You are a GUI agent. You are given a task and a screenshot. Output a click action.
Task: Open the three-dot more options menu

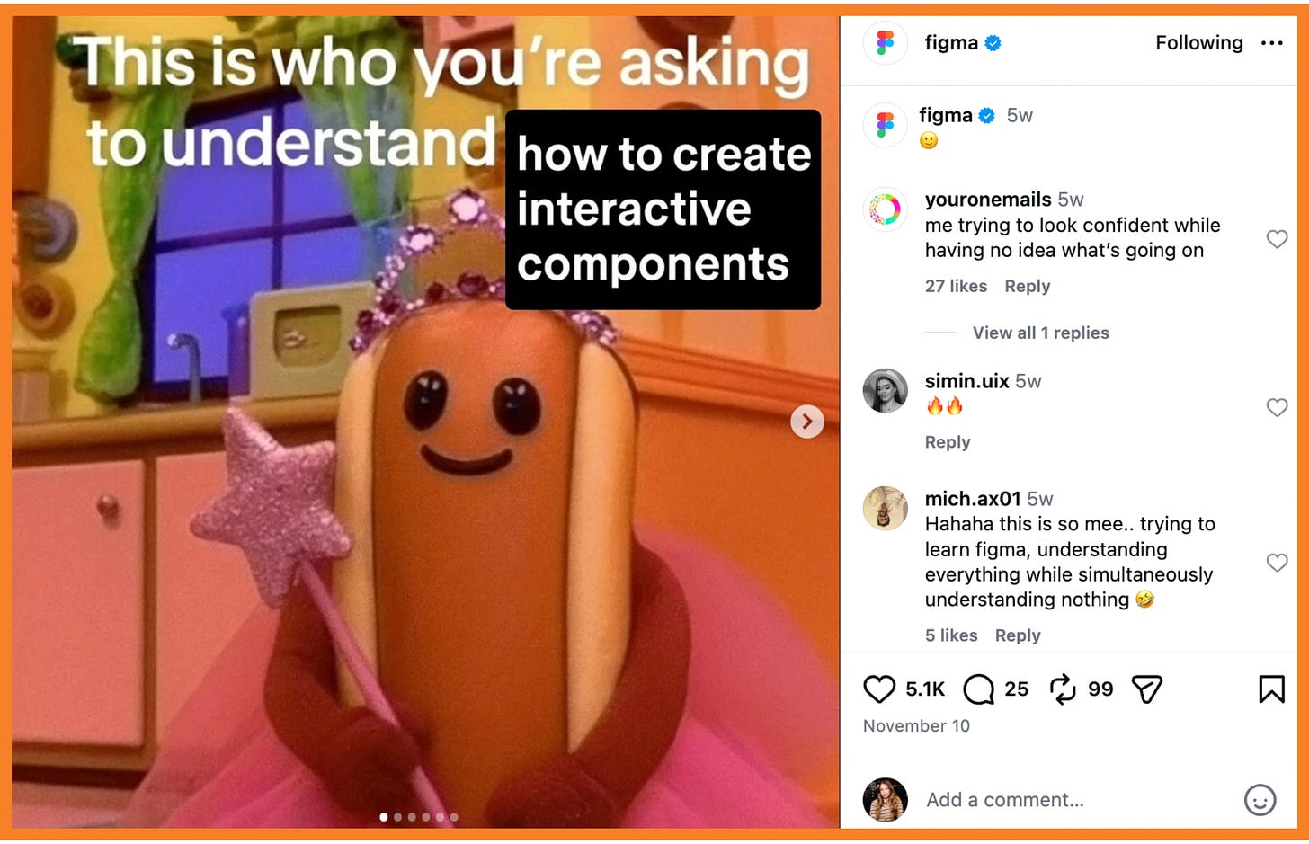[x=1271, y=43]
